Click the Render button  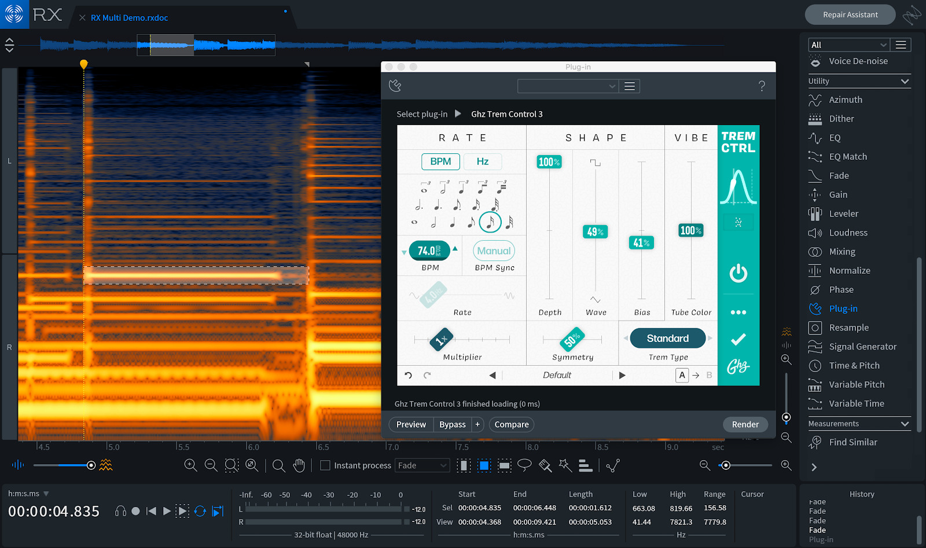(x=745, y=425)
